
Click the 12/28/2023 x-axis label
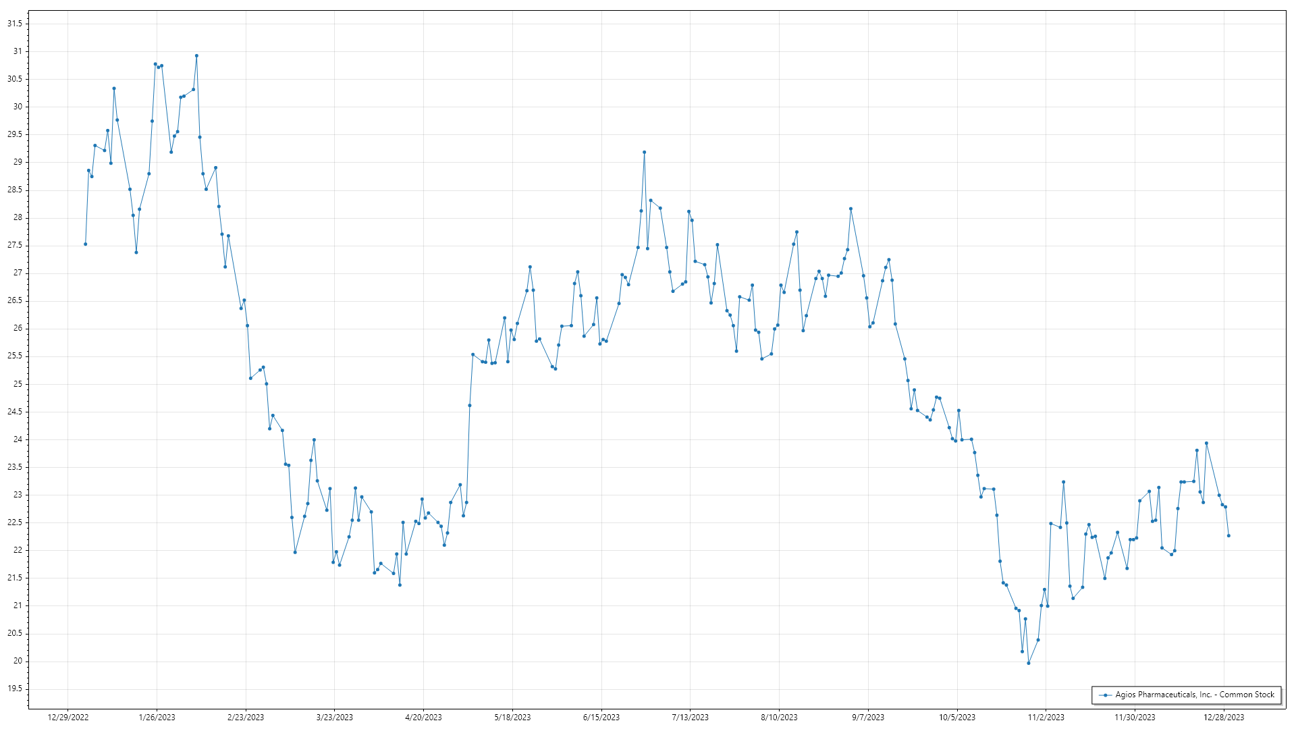[x=1223, y=718]
